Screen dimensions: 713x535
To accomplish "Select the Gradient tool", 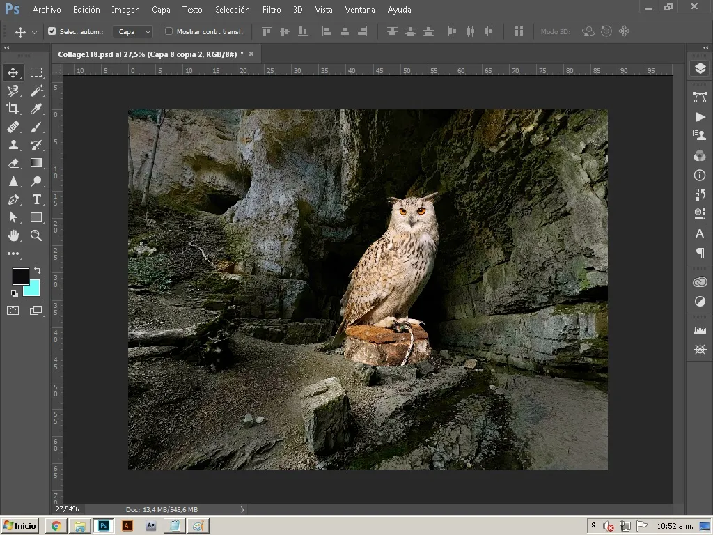I will [36, 163].
